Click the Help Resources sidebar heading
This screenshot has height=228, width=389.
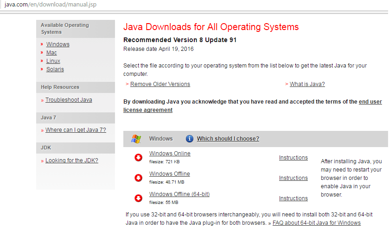point(76,87)
